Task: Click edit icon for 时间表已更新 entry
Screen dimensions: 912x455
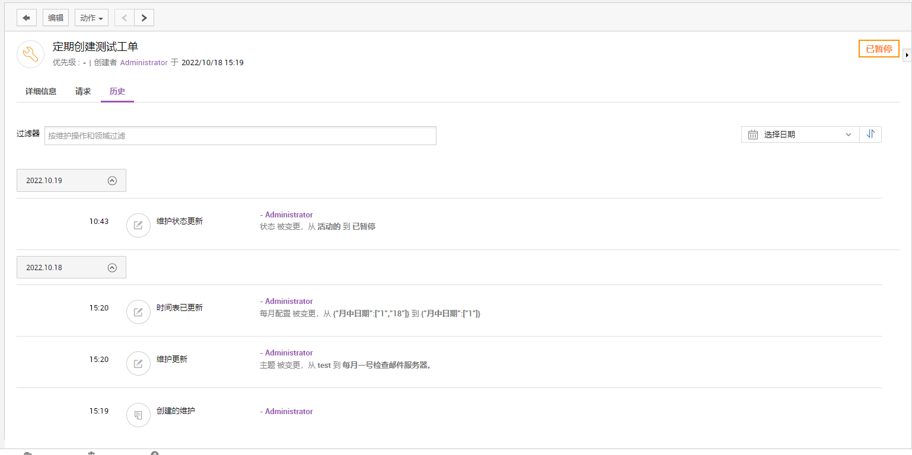Action: pyautogui.click(x=138, y=312)
